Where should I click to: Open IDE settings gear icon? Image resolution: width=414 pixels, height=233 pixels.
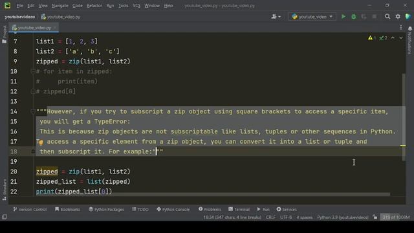(x=398, y=17)
